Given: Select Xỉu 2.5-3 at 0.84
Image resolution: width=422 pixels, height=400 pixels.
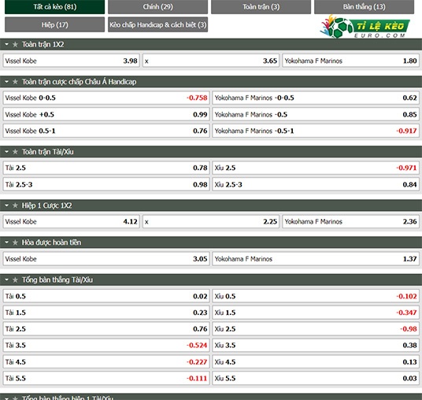Looking at the screenshot, I should (316, 184).
